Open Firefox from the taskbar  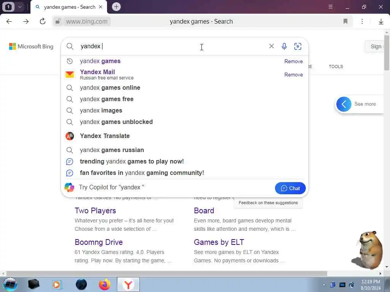click(105, 284)
